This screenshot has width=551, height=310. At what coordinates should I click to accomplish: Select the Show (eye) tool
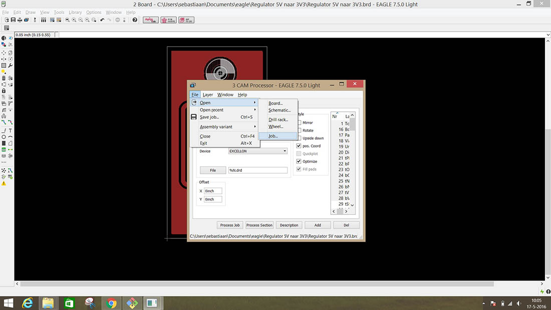pos(11,38)
